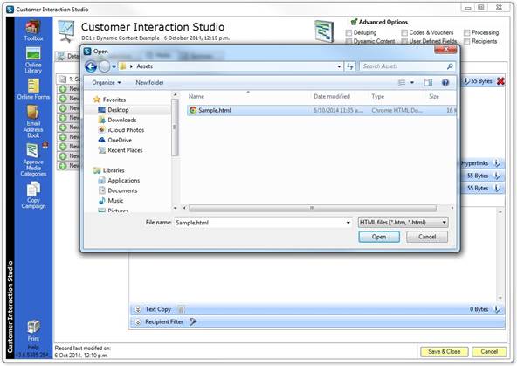The height and width of the screenshot is (366, 517).
Task: Toggle the User Defined Fields checkbox
Action: (x=404, y=41)
